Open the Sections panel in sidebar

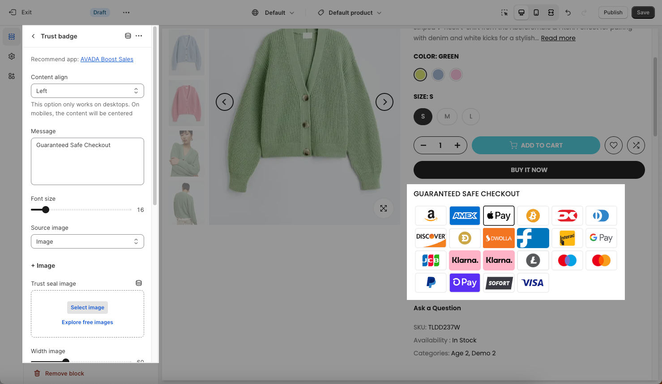12,37
